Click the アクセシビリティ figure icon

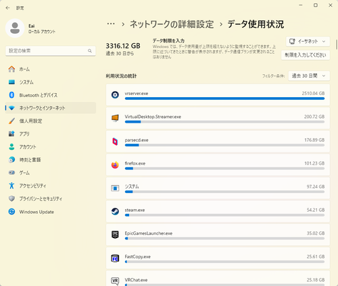(x=11, y=185)
